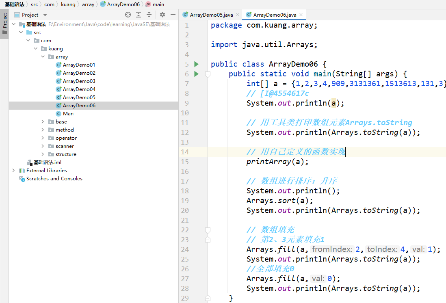Viewport: 446px width, 303px height.
Task: Expand the base package
Action: point(43,122)
